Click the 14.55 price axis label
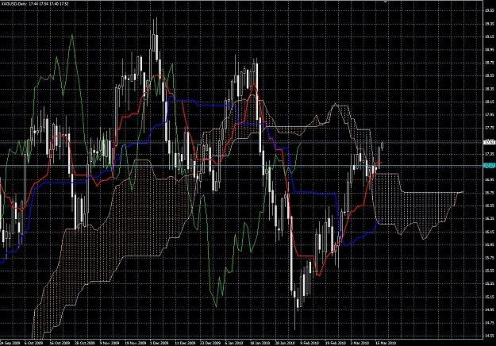 [x=490, y=336]
